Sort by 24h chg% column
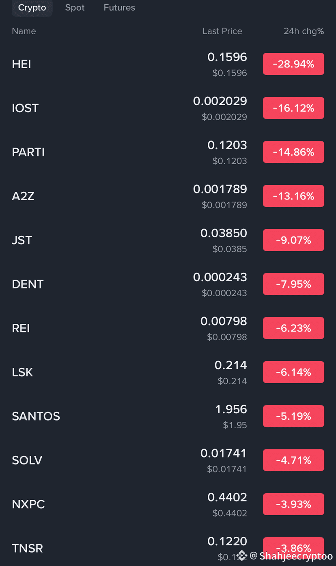 (304, 31)
